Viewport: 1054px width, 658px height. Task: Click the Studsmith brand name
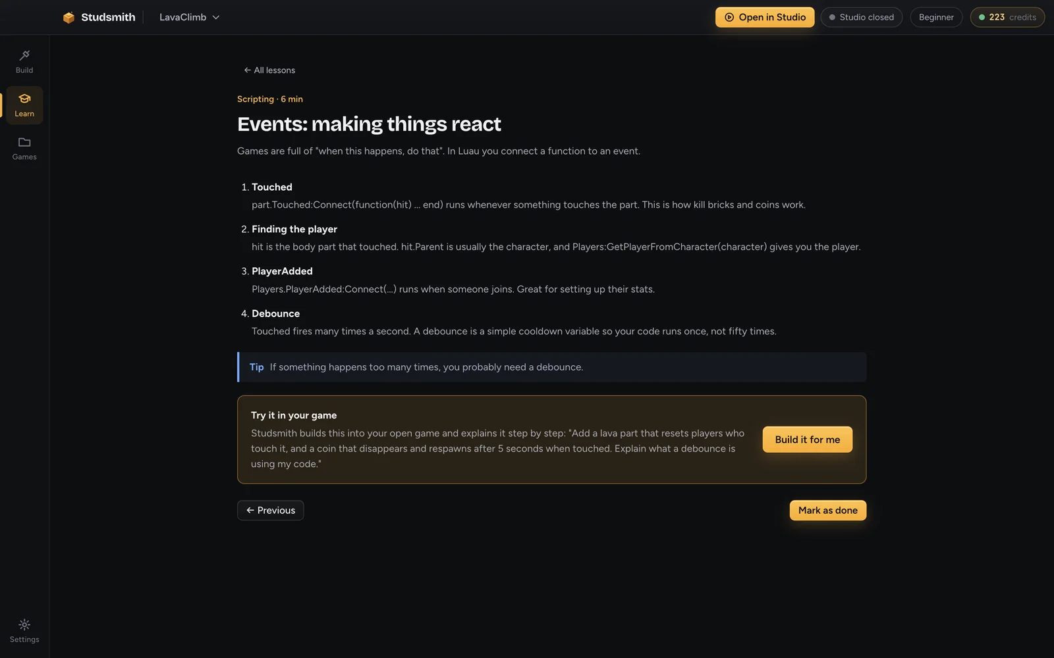108,17
